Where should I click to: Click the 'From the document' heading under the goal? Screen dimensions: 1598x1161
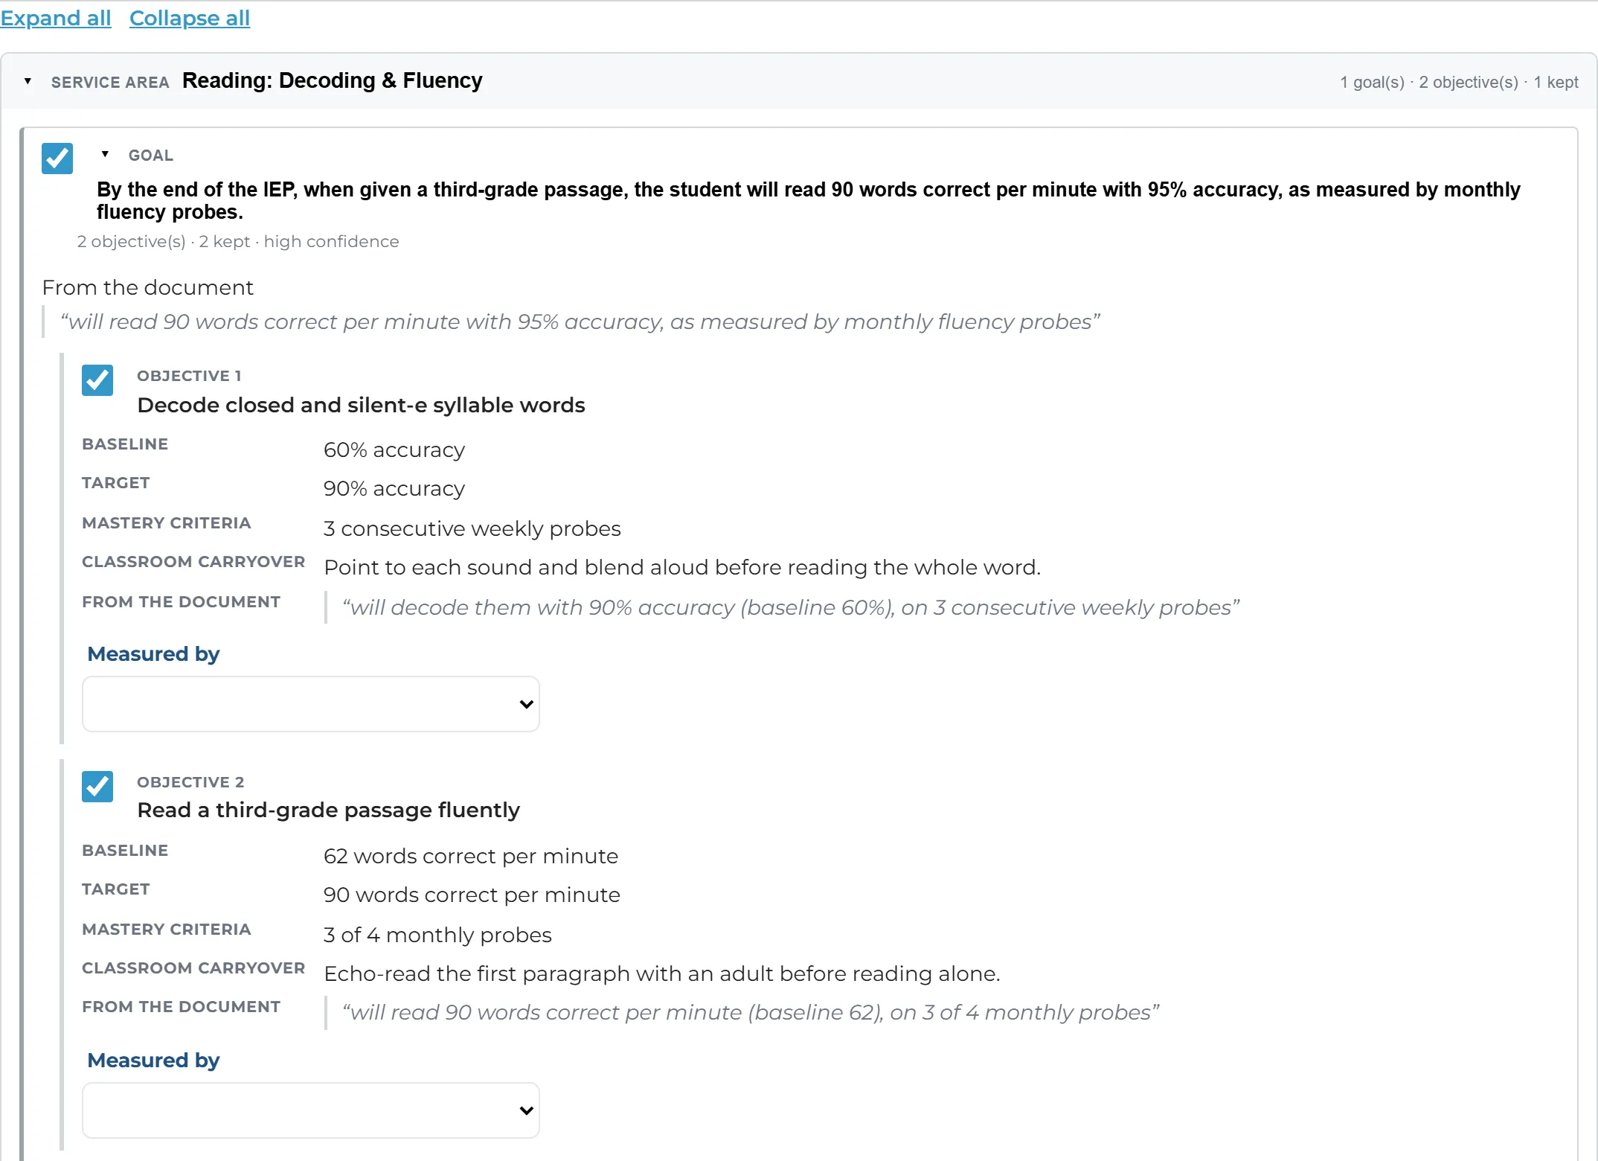click(148, 288)
